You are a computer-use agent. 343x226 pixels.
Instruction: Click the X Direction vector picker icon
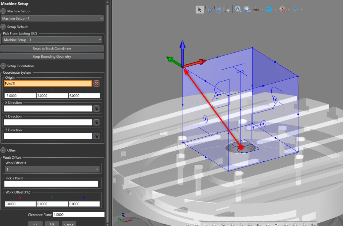tap(97, 108)
